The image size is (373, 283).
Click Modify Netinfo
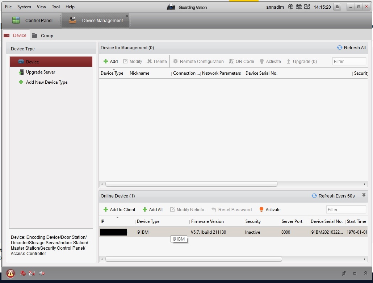click(187, 210)
